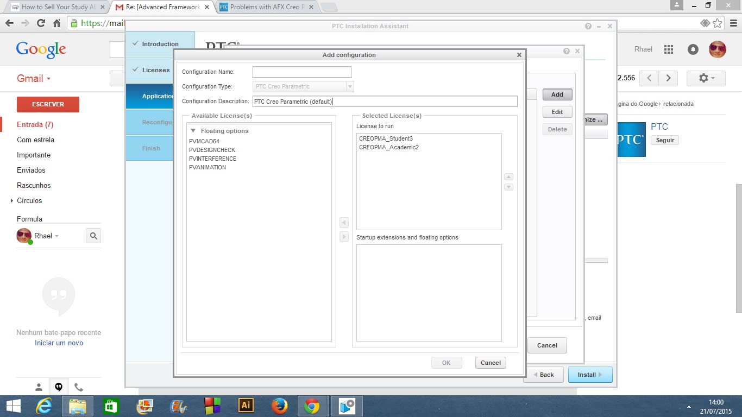742x417 pixels.
Task: Go to the Introduction step
Action: click(160, 44)
